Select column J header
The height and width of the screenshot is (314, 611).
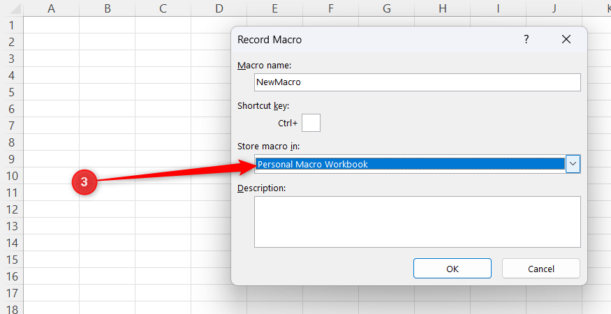pyautogui.click(x=554, y=8)
